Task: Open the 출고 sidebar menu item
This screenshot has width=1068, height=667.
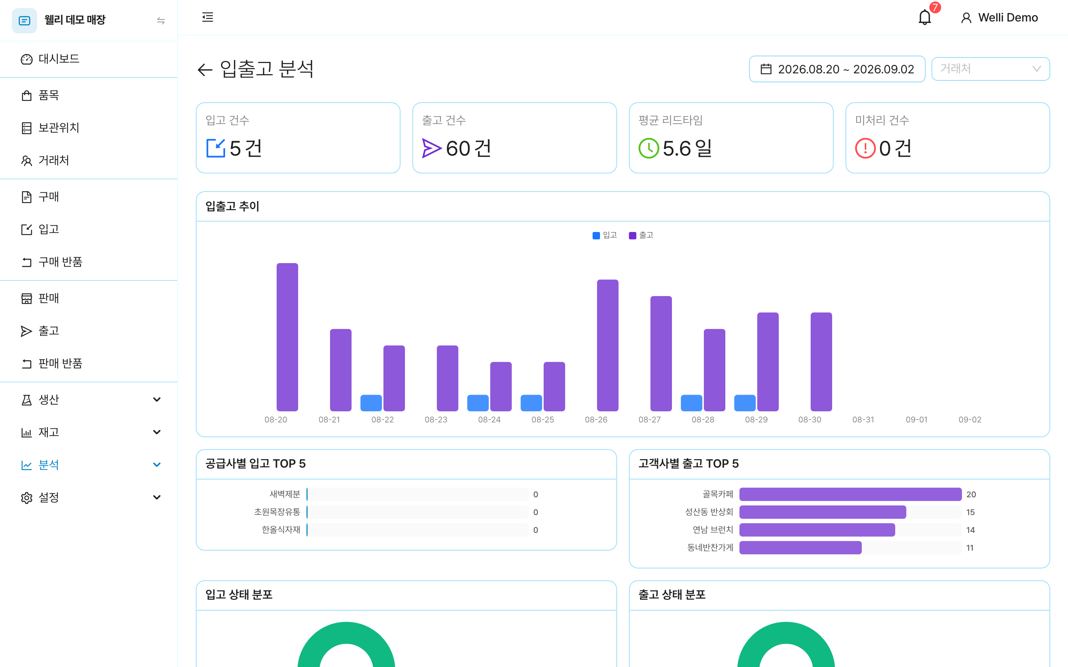Action: pos(89,331)
